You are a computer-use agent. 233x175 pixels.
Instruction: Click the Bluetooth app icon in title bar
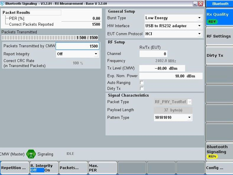(x=2, y=4)
